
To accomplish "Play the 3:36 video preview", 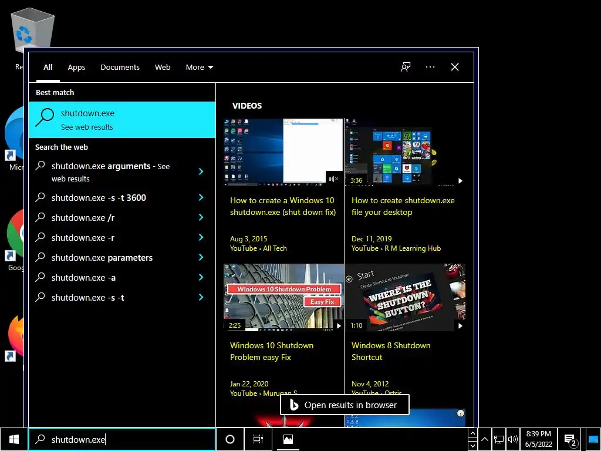I will pyautogui.click(x=460, y=181).
